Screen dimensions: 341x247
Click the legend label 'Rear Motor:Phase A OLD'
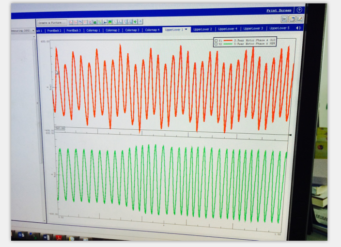tap(256, 40)
